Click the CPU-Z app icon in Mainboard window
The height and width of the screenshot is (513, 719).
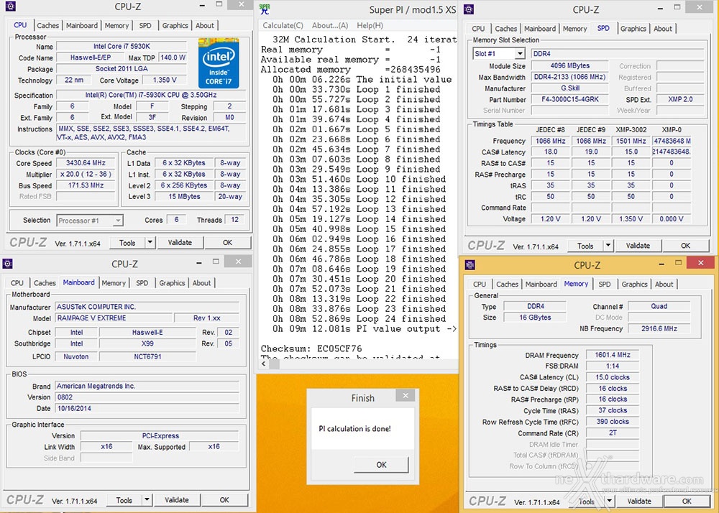7,264
